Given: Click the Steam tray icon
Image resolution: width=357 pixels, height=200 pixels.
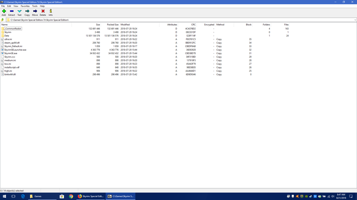Looking at the screenshot, I should tap(310, 196).
